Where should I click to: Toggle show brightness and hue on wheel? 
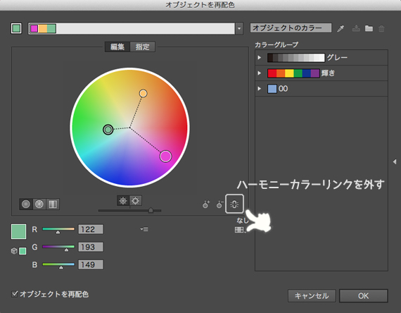coord(123,201)
